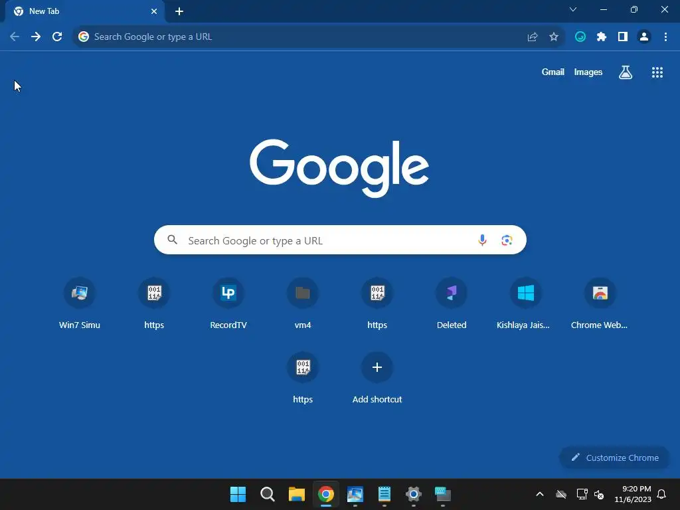Click the browser forward arrow
680x510 pixels.
click(x=36, y=37)
